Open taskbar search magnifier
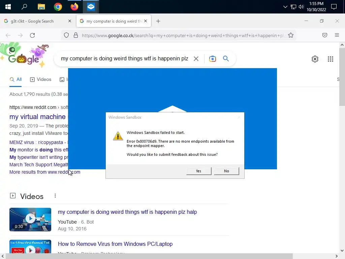Screen dimensions: 345x259 tap(24, 7)
